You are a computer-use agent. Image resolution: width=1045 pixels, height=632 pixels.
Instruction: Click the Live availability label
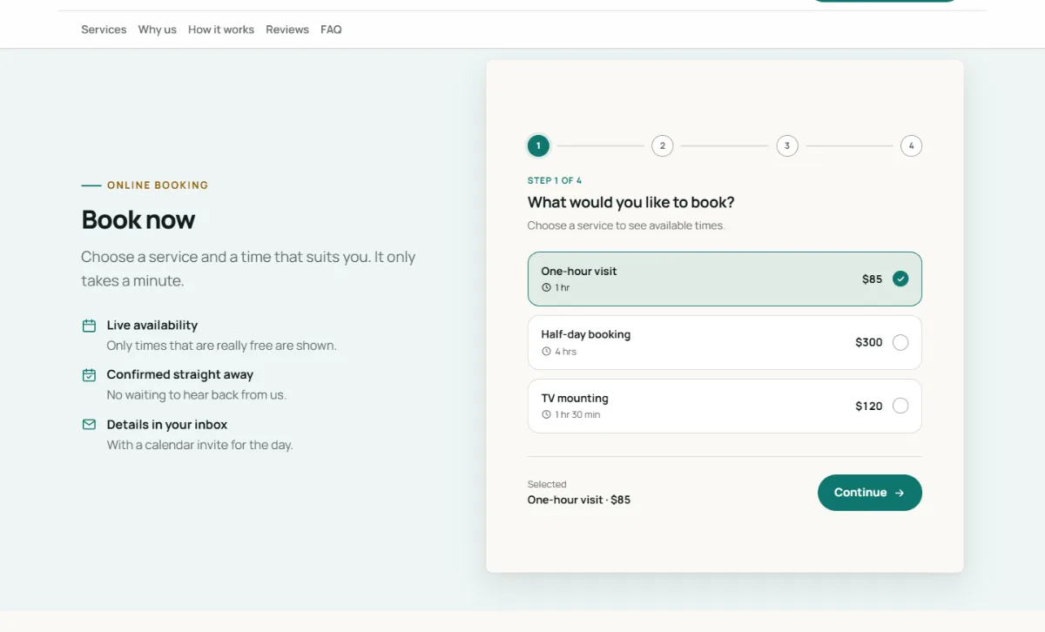click(152, 326)
